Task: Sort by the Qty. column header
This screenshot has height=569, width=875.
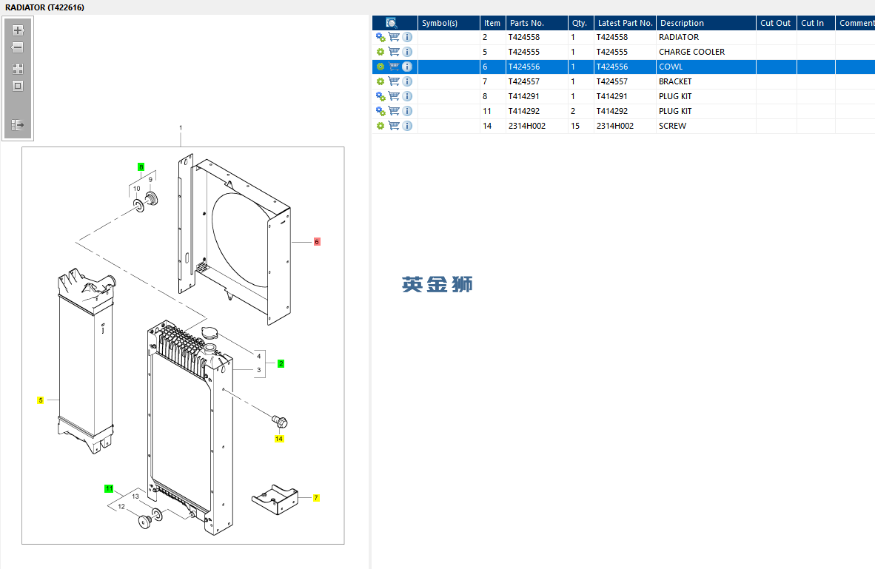Action: coord(581,23)
